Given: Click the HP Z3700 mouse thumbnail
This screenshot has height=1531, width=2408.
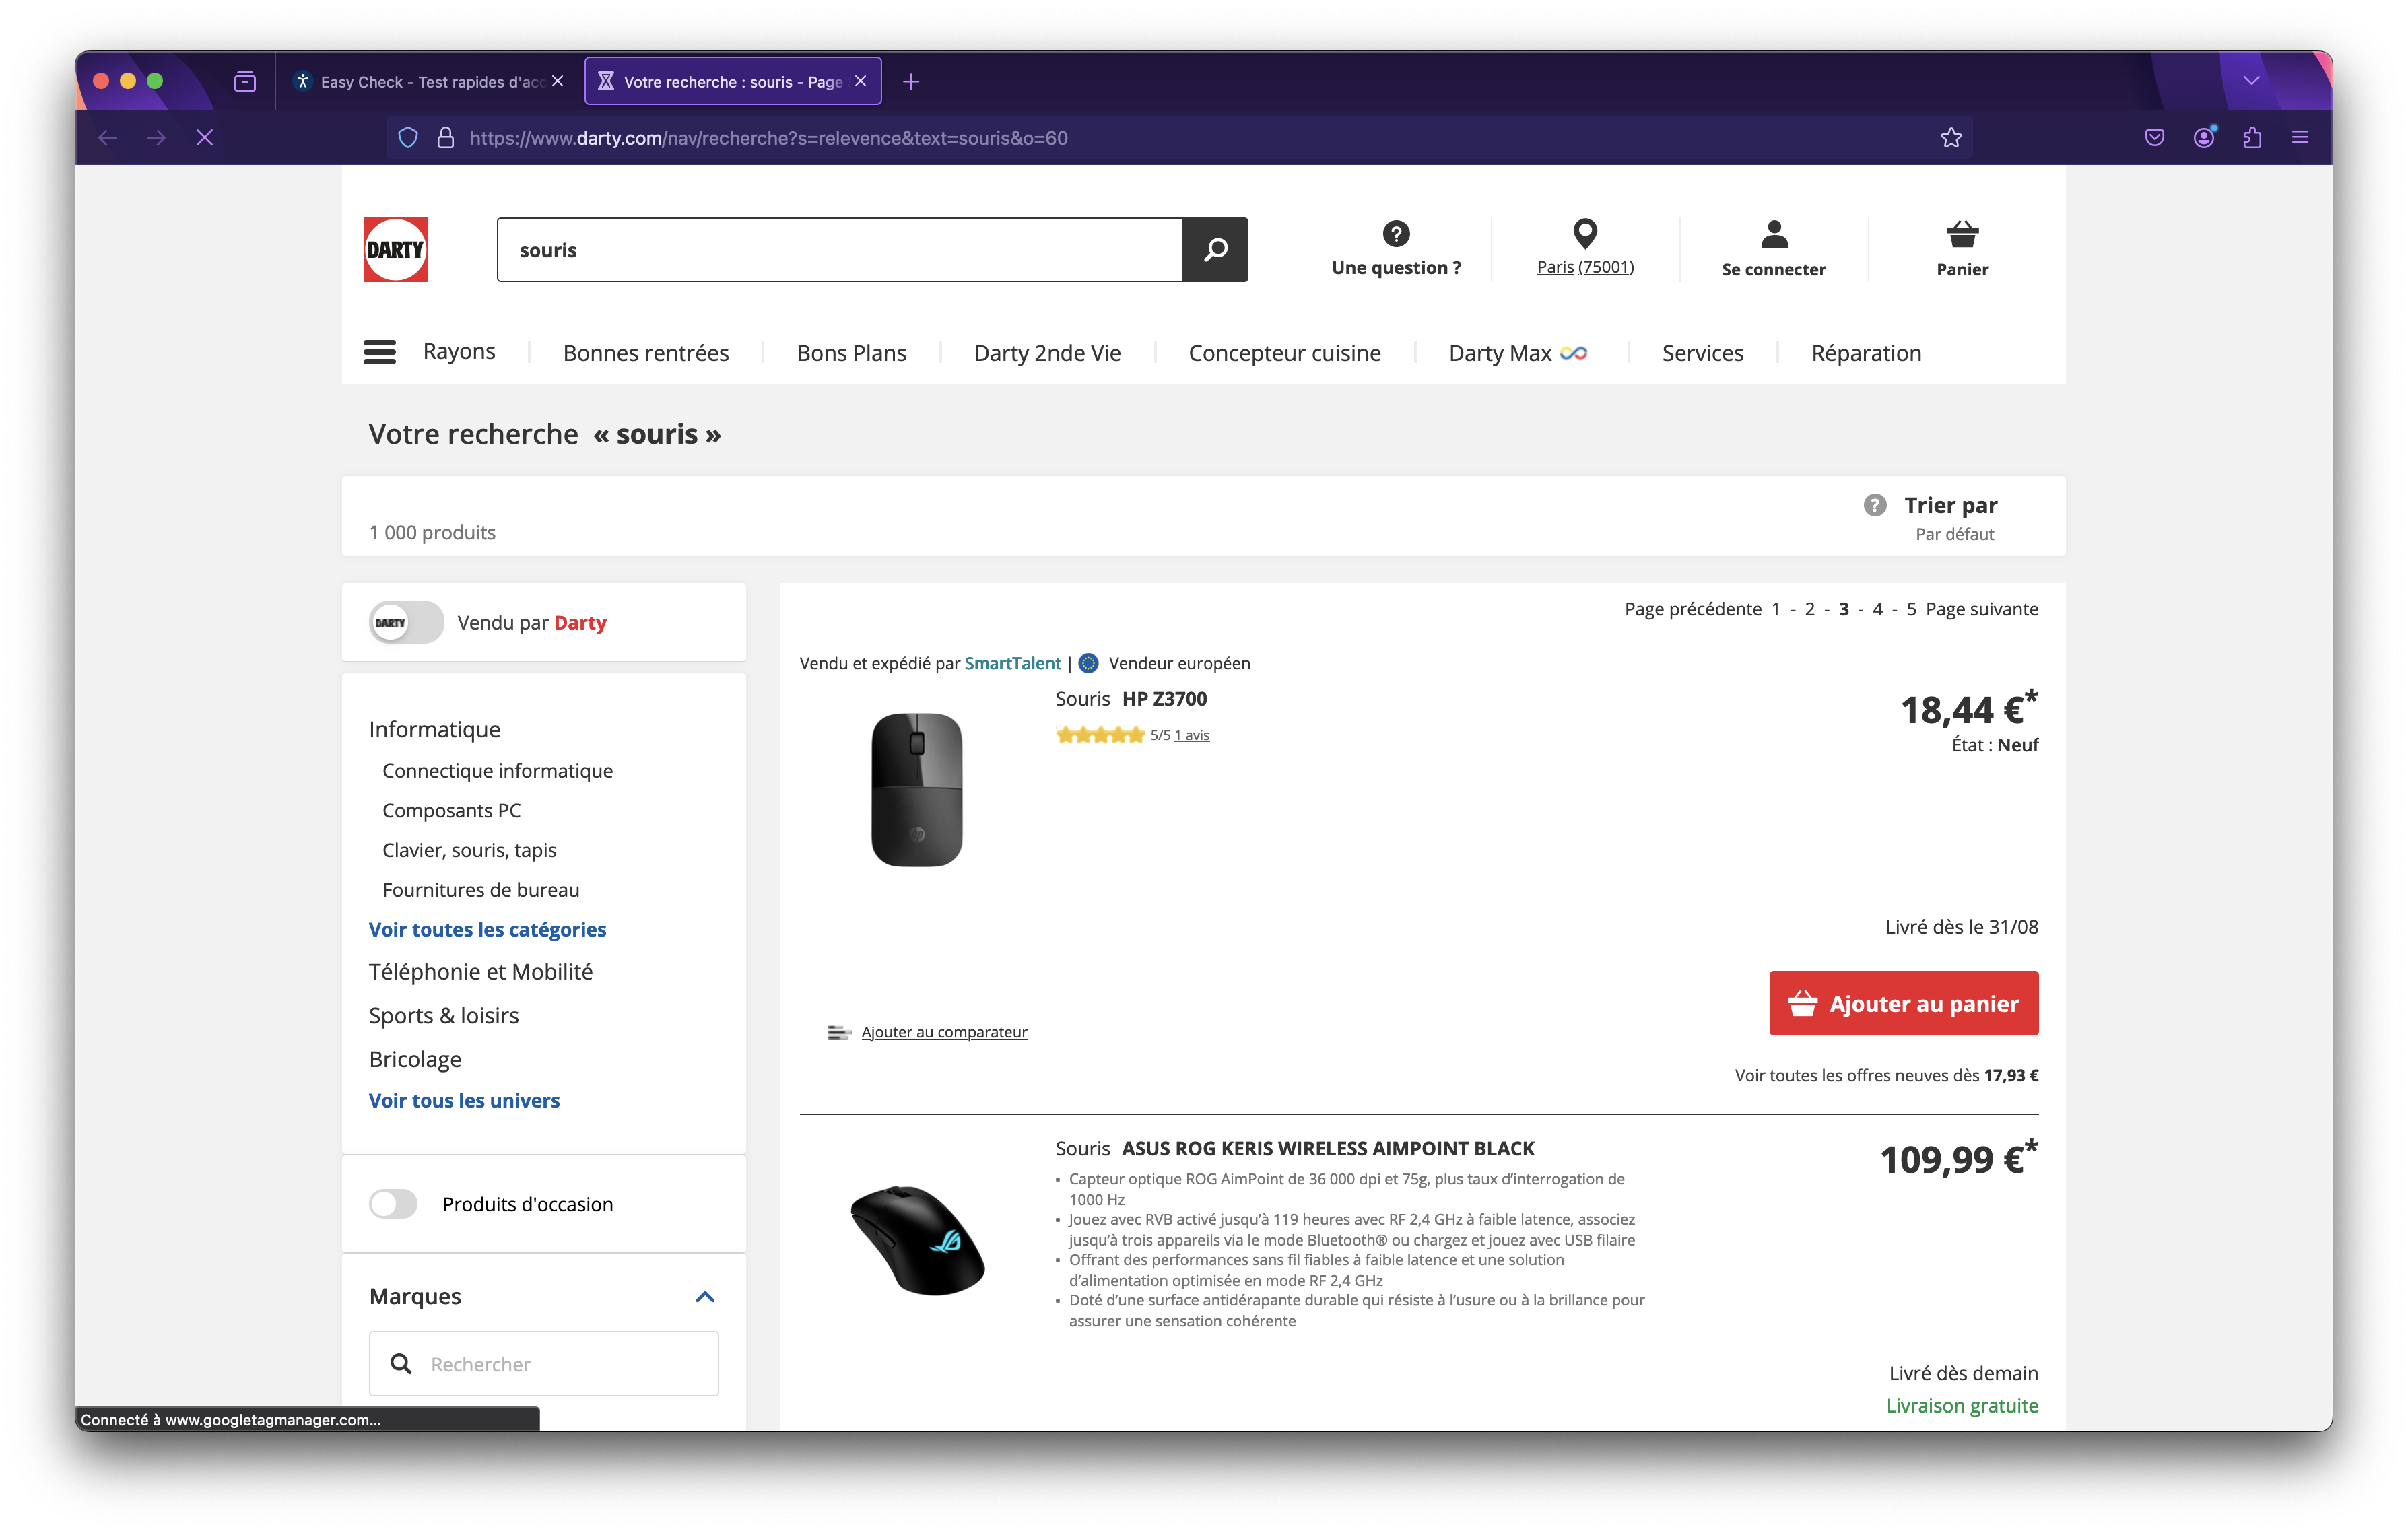Looking at the screenshot, I should pyautogui.click(x=917, y=790).
